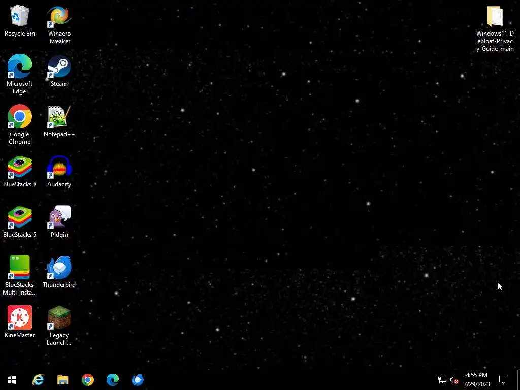This screenshot has height=390, width=520.
Task: Select the Google Chrome desktop shortcut
Action: (x=20, y=125)
